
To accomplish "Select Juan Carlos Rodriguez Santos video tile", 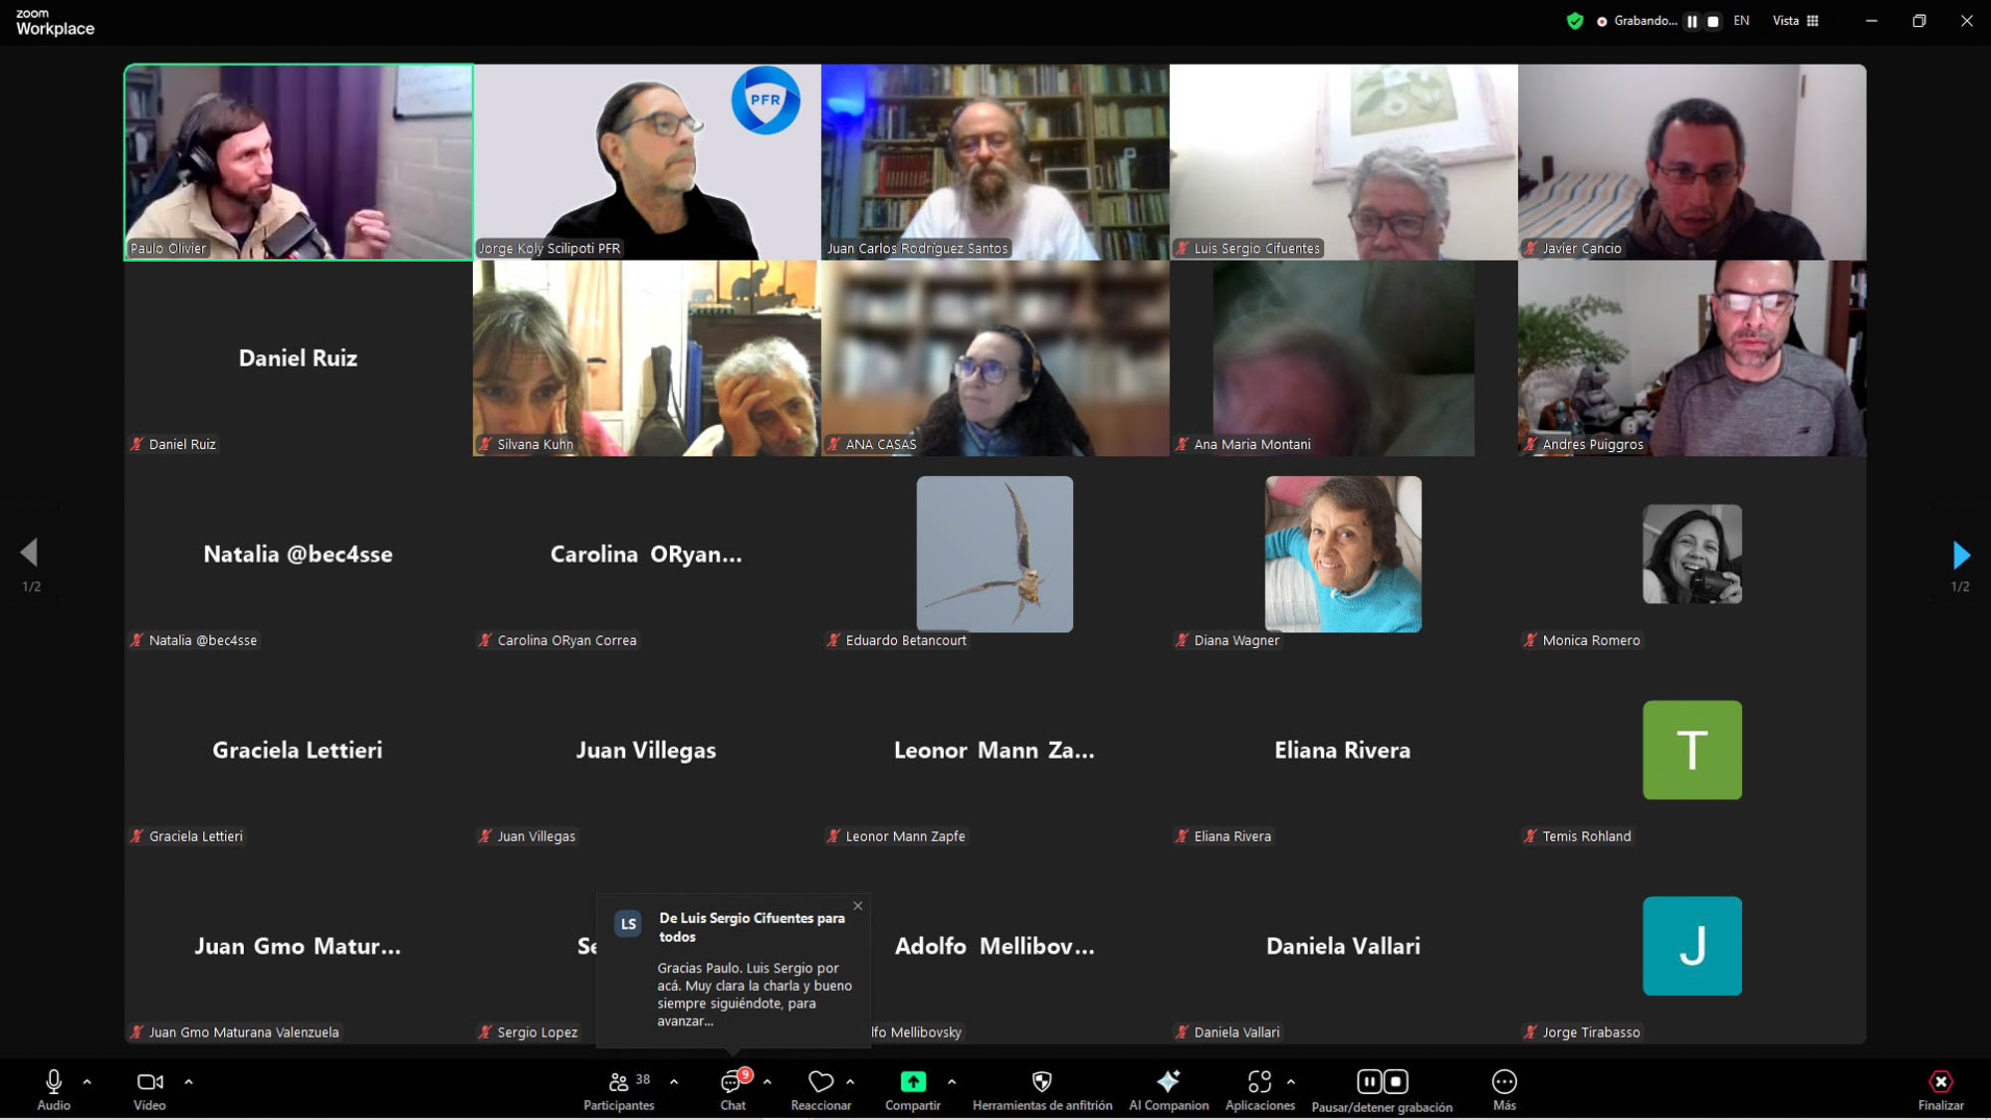I will (x=995, y=162).
